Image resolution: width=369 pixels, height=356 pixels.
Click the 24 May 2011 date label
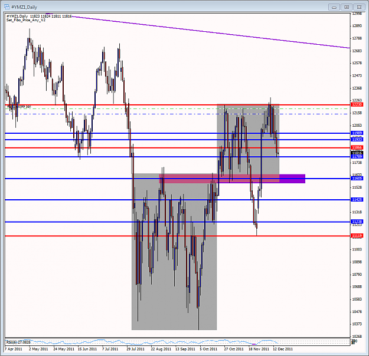pyautogui.click(x=64, y=349)
